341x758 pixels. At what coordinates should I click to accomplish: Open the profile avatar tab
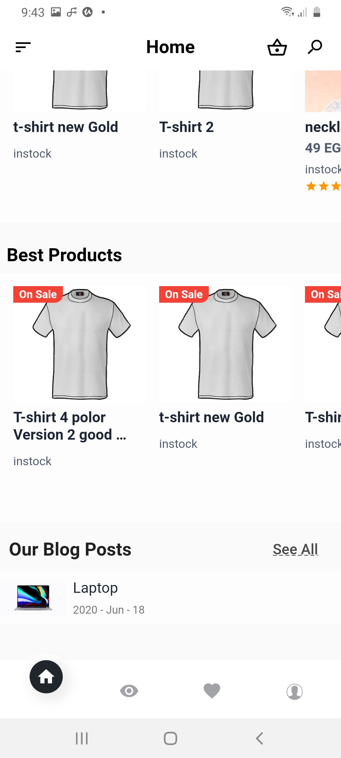point(295,692)
